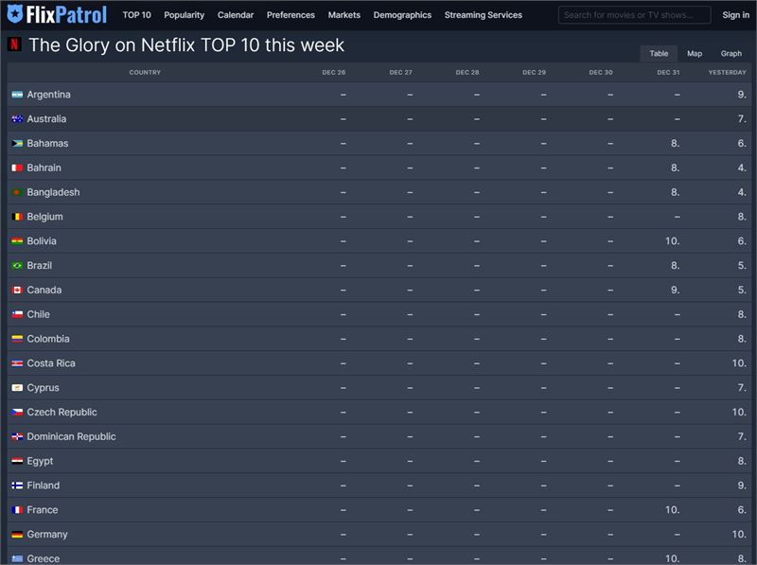The height and width of the screenshot is (565, 757).
Task: Click the Bahrain flag icon
Action: (17, 168)
